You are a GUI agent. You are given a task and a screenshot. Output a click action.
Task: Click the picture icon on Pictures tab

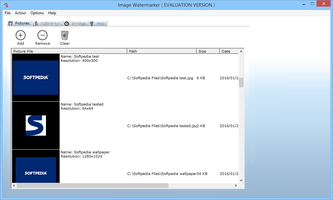10,23
